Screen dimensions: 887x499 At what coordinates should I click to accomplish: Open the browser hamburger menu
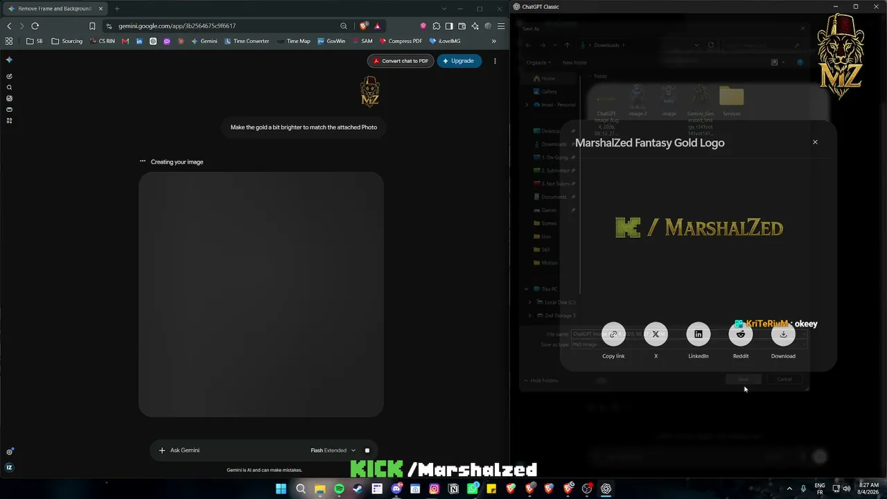tap(501, 26)
